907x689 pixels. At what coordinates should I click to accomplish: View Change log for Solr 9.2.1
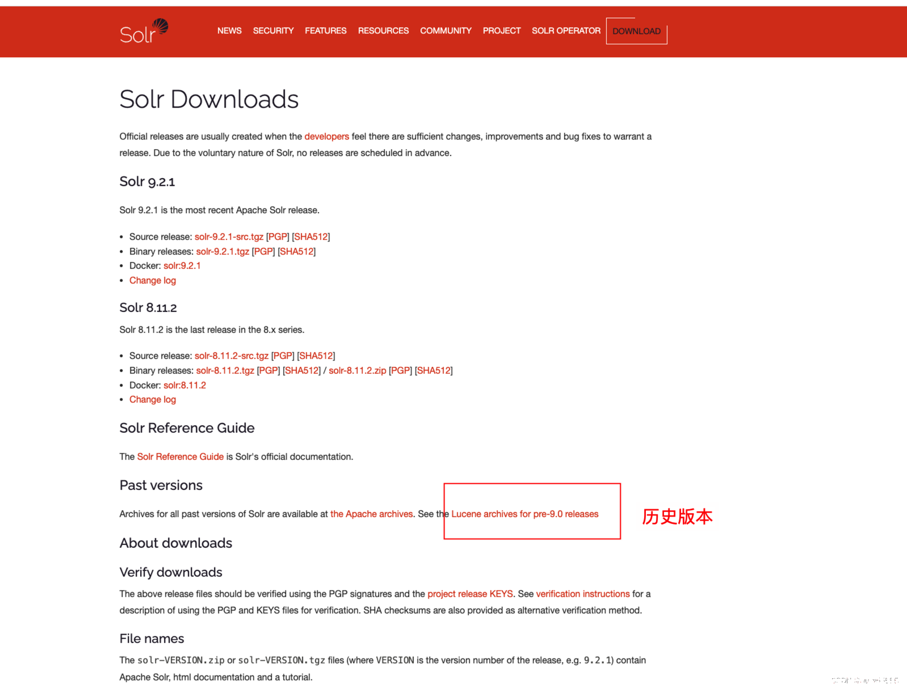point(153,280)
